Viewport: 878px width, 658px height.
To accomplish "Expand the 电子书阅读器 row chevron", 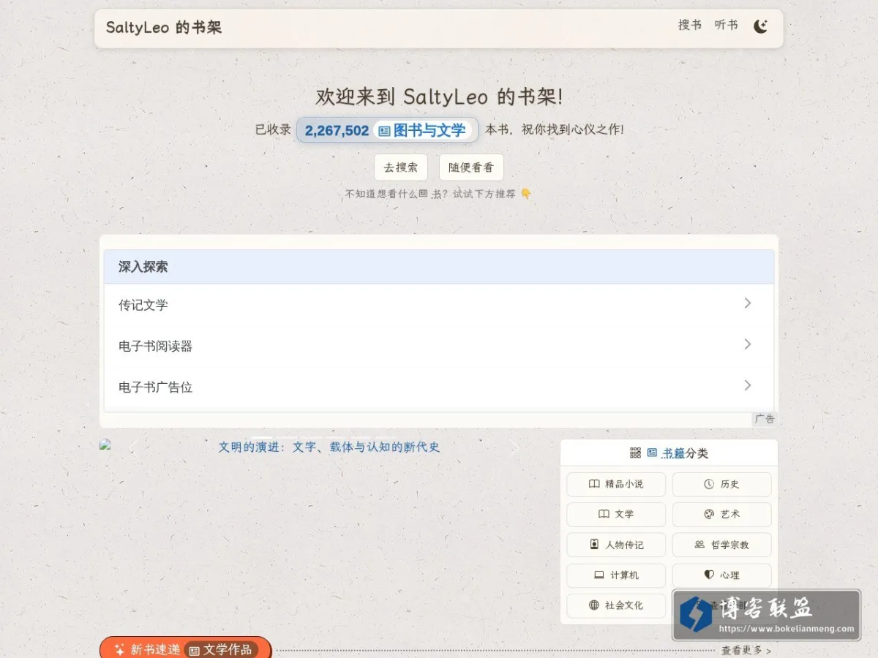I will [747, 344].
